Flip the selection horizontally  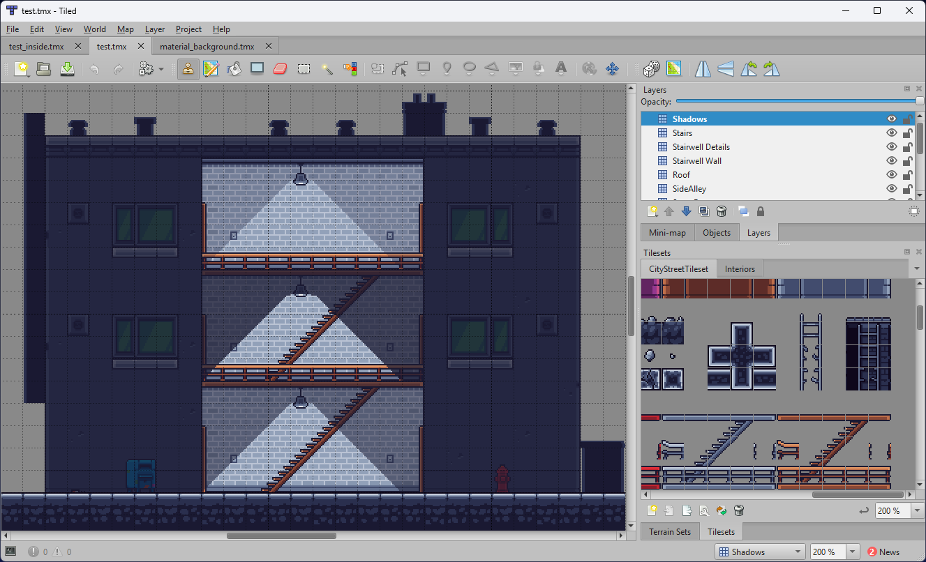[x=703, y=68]
